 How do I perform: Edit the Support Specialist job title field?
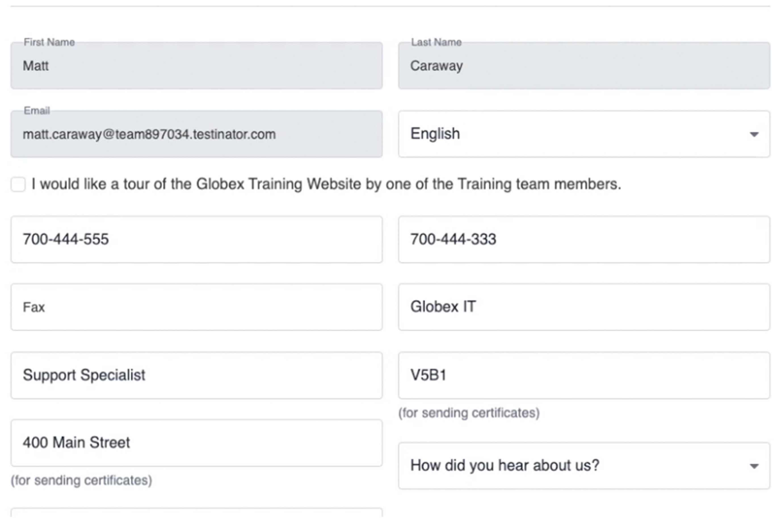tap(196, 375)
